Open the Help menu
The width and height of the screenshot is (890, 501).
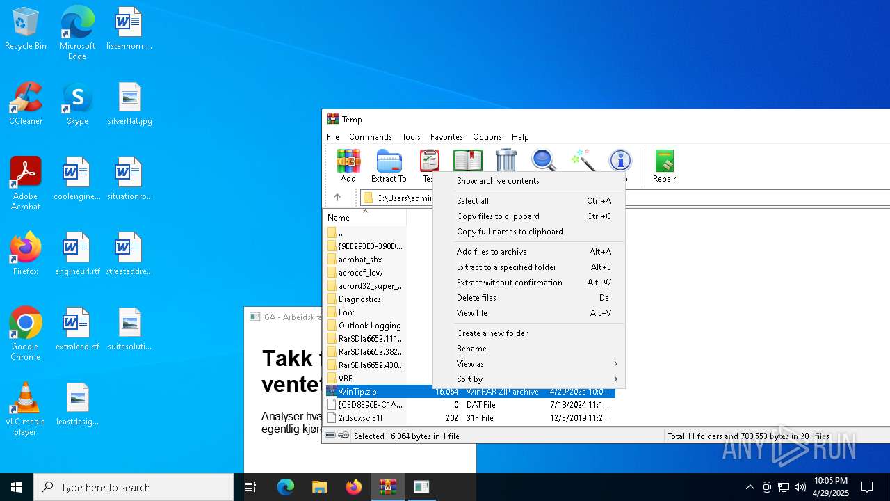pos(520,137)
